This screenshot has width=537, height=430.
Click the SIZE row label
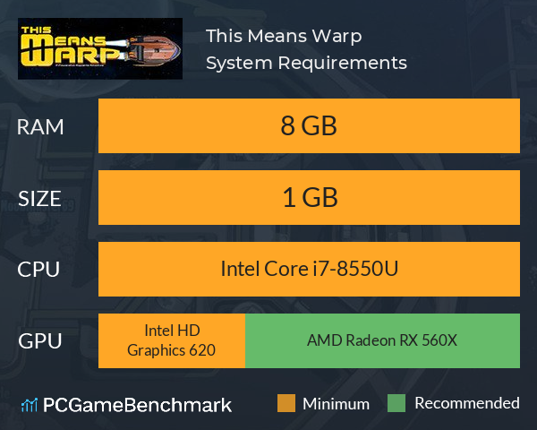39,199
